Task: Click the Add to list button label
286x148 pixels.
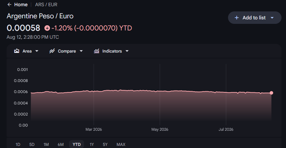Action: (254, 18)
